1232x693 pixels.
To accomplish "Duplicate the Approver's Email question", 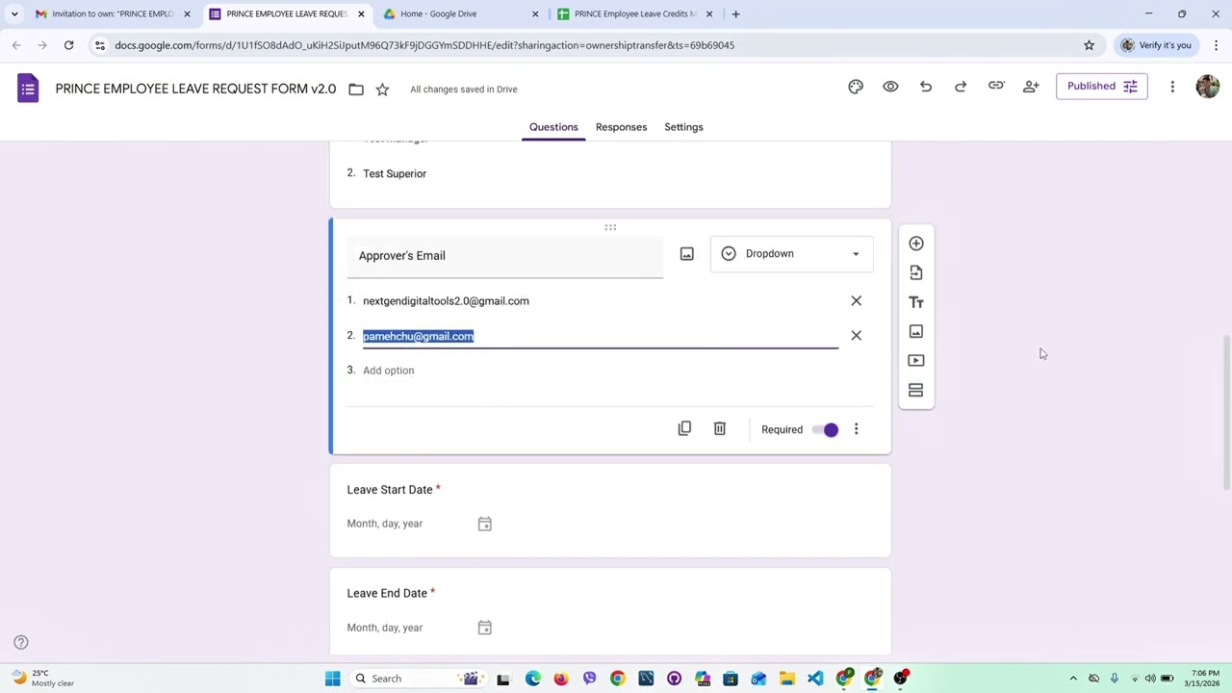I will tap(684, 428).
